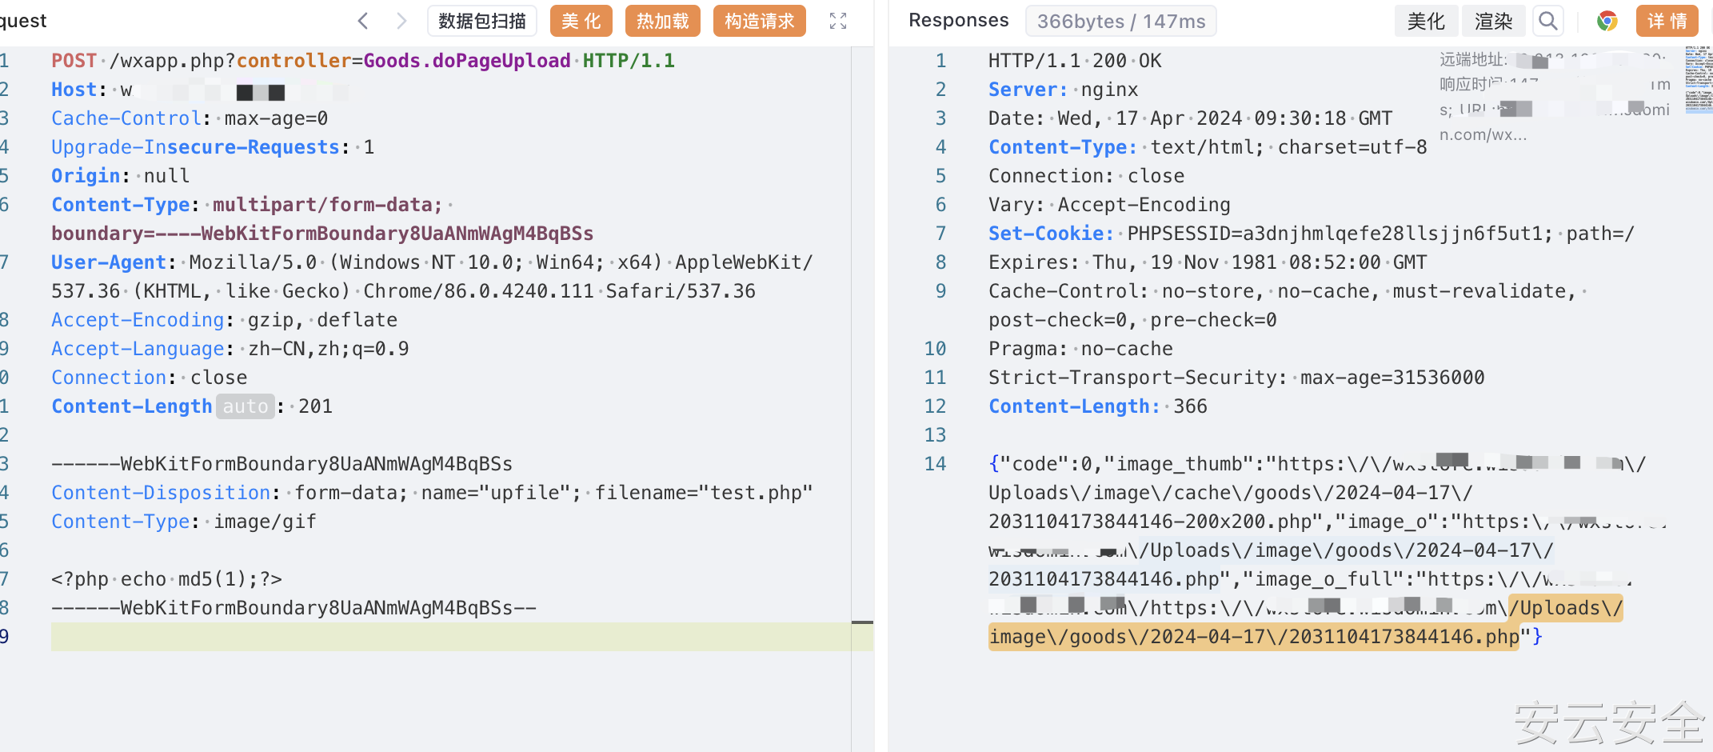Click the 渲染 render button
Viewport: 1713px width, 752px height.
1494,21
